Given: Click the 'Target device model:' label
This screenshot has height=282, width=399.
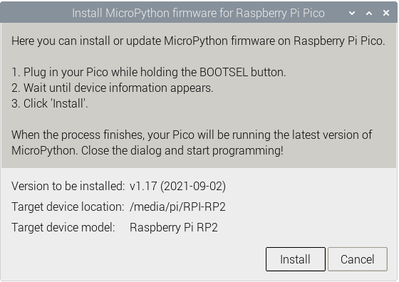Looking at the screenshot, I should (63, 227).
